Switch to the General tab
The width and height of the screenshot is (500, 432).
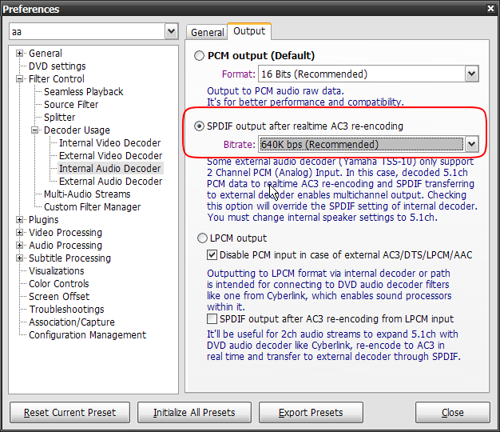pyautogui.click(x=207, y=32)
